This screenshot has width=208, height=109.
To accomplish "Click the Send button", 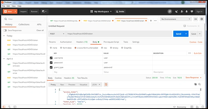I will point(179,34).
